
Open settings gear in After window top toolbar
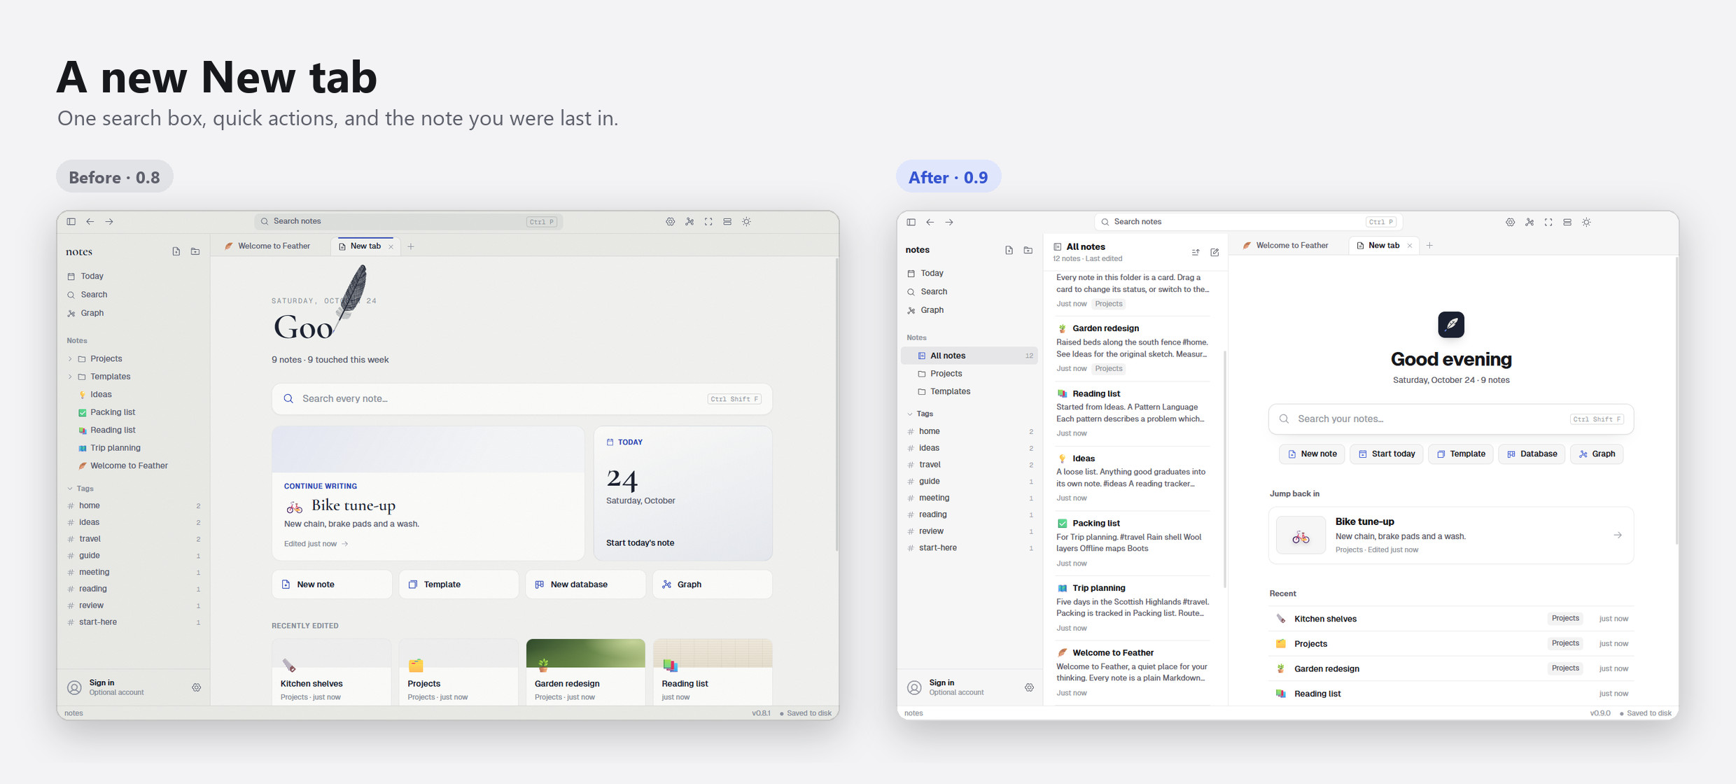(1510, 222)
